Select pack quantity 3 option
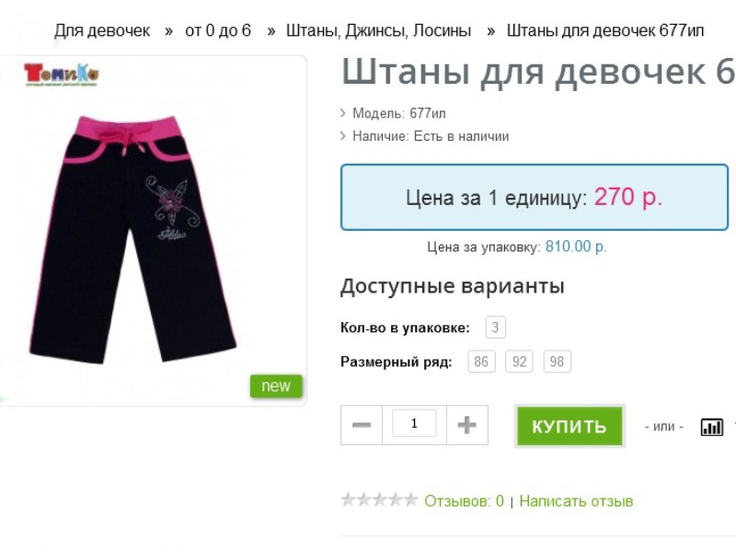Screen dimensions: 736x552 click(495, 328)
